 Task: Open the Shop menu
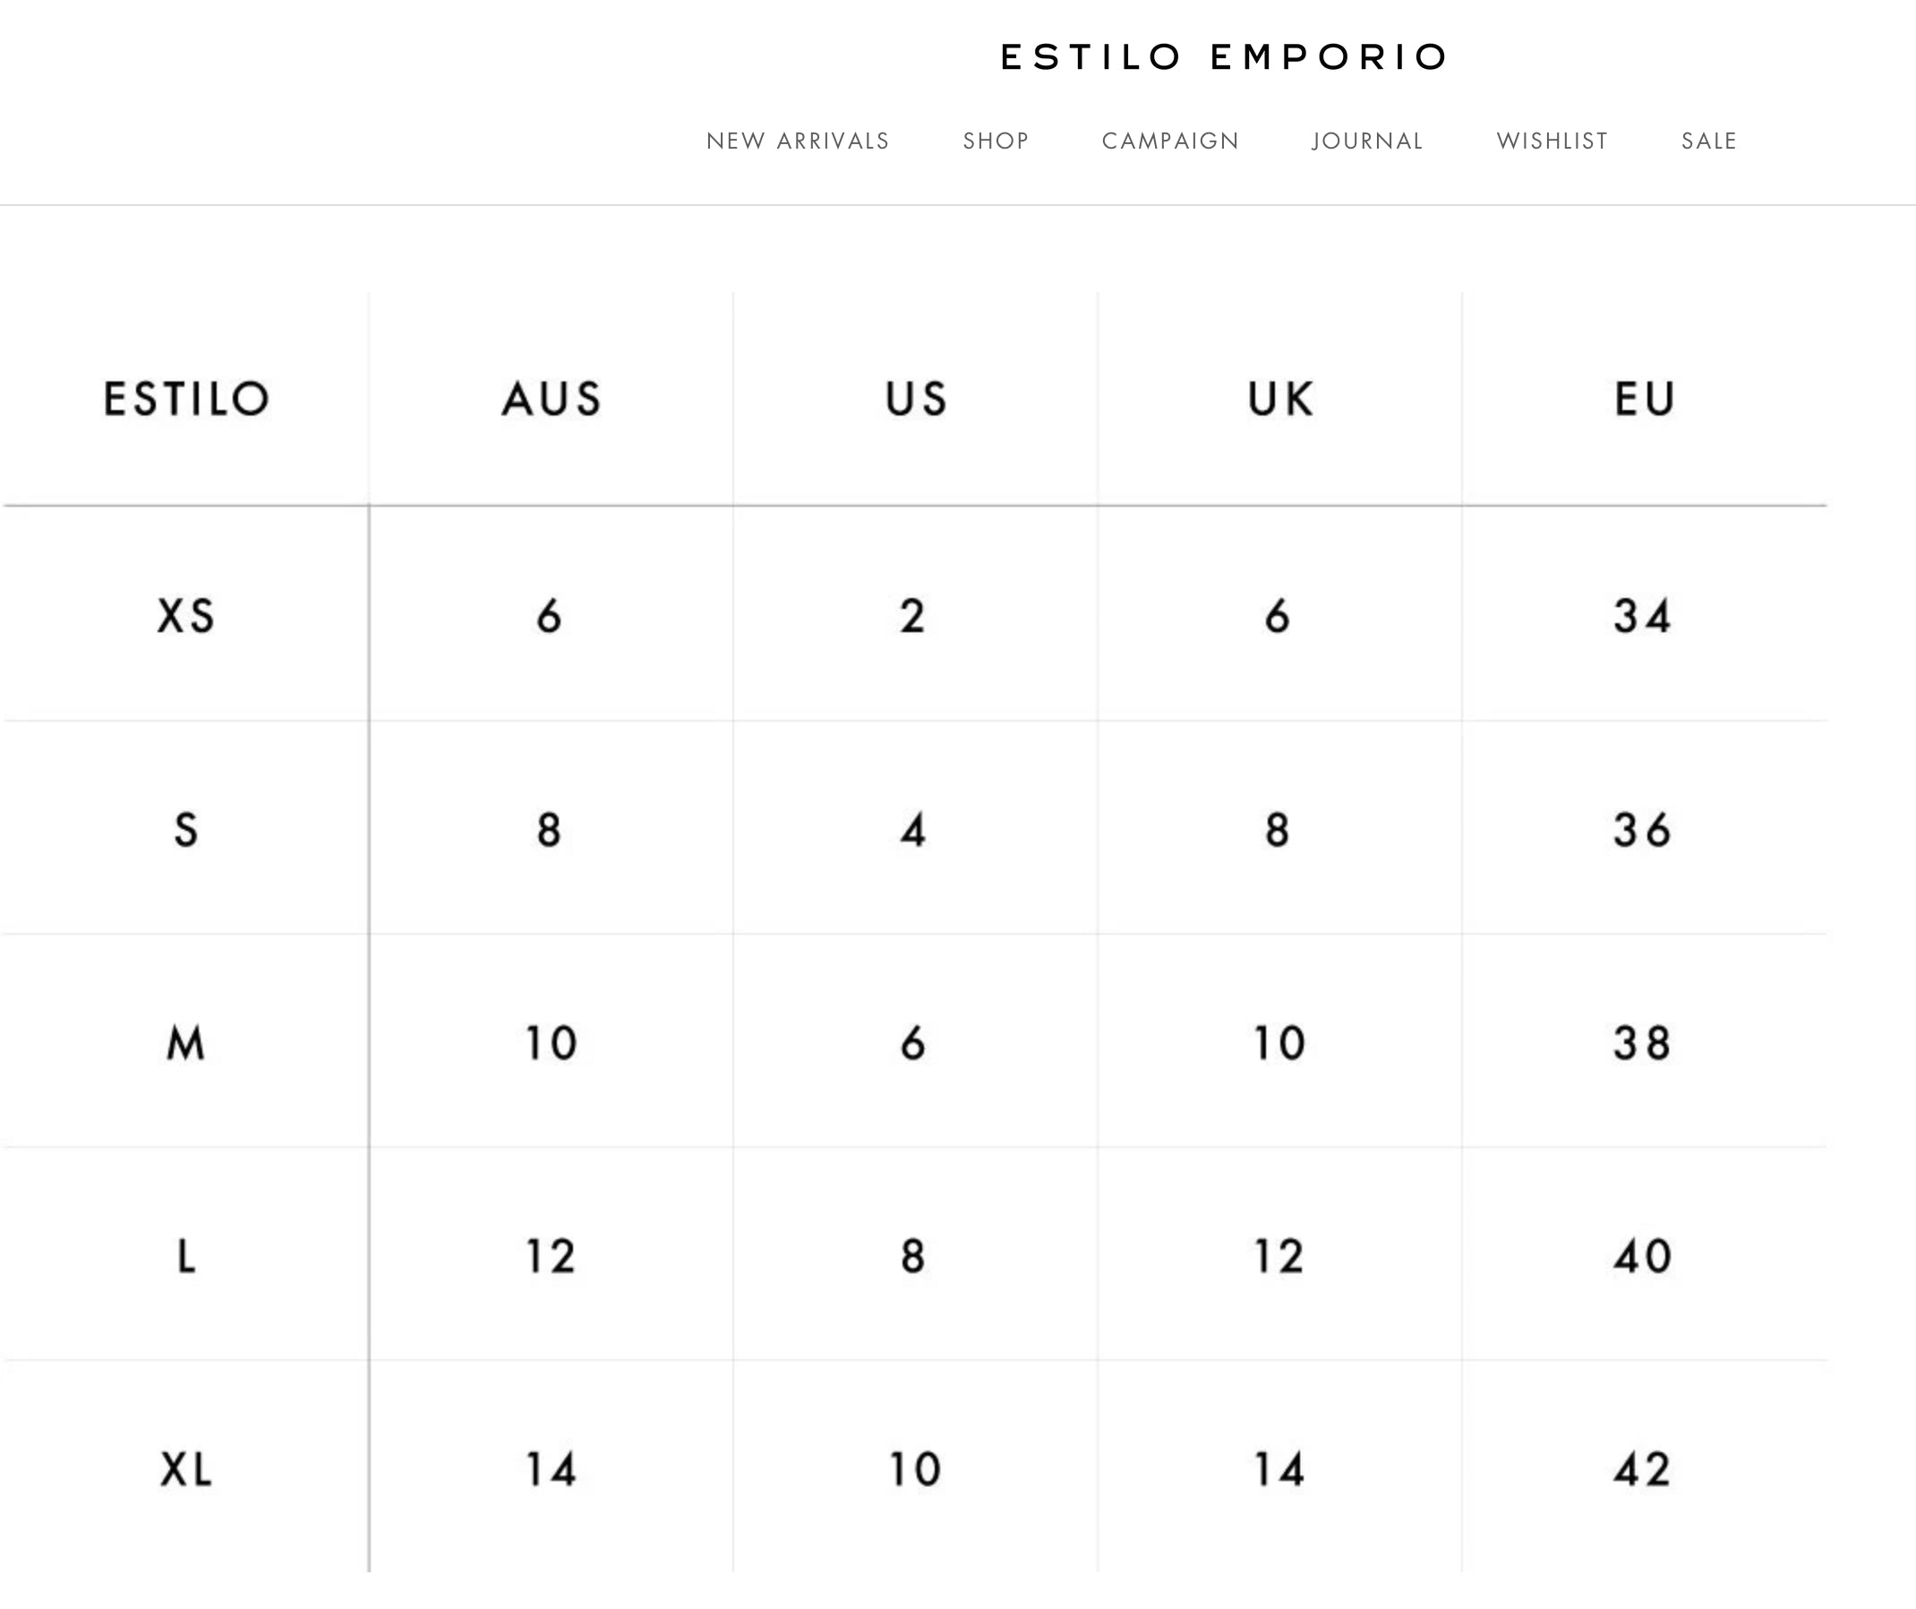click(x=996, y=141)
